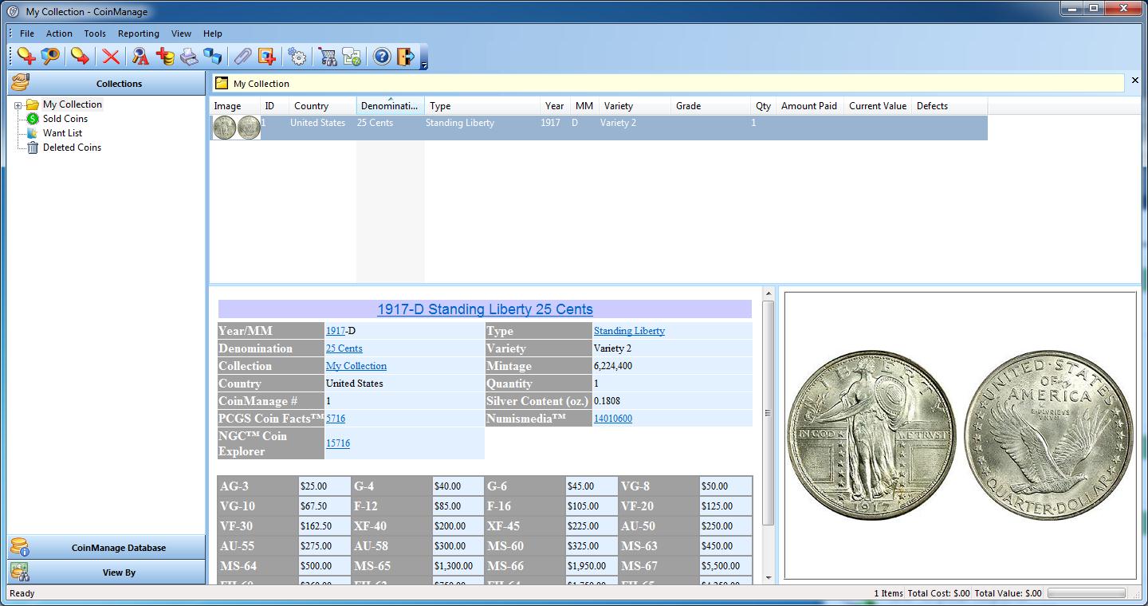The height and width of the screenshot is (606, 1148).
Task: Sort by the Current Value column header
Action: click(878, 106)
